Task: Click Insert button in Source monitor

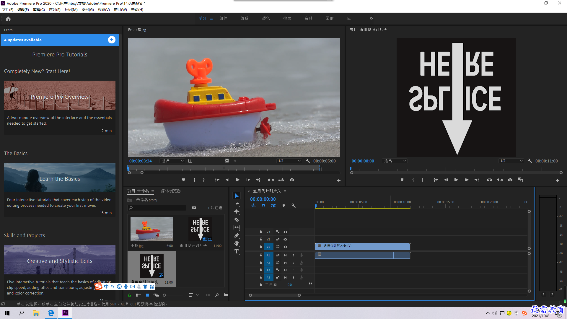Action: (271, 180)
